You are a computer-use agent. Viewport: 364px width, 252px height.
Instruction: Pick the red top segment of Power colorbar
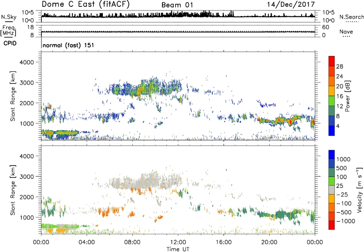point(332,61)
